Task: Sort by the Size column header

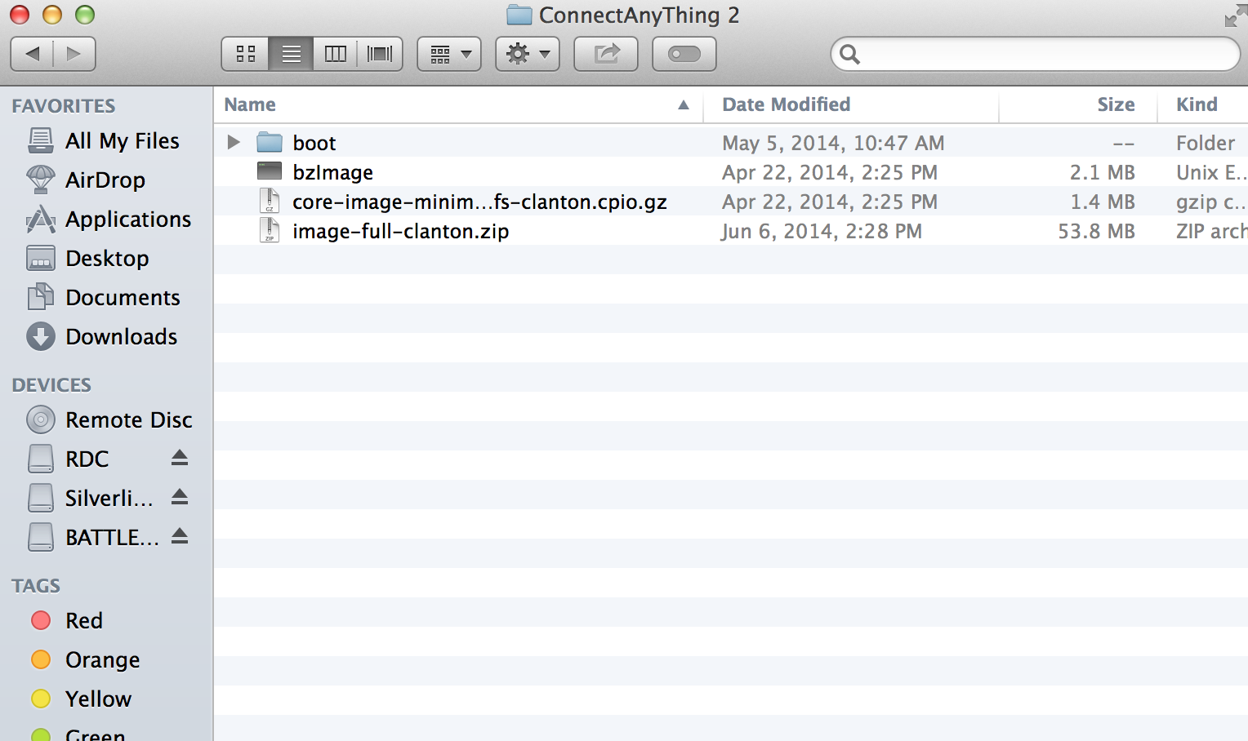Action: pos(1116,104)
